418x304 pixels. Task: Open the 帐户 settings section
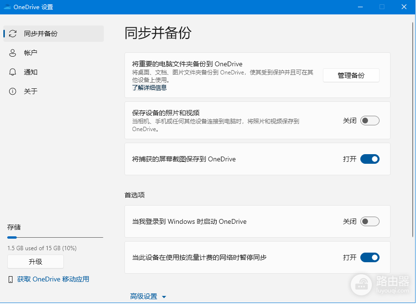[54, 53]
